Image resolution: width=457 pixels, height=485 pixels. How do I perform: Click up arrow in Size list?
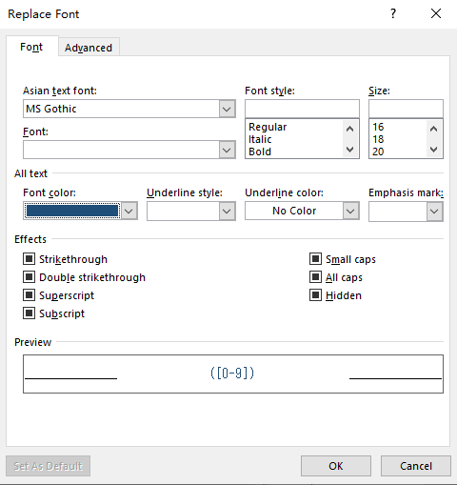[x=433, y=129]
